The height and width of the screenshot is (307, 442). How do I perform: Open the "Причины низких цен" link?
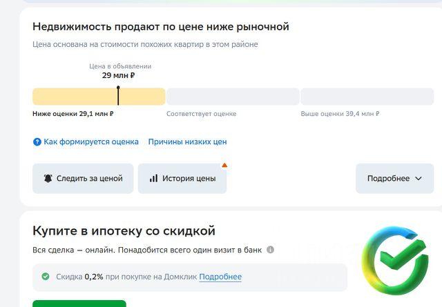[x=187, y=142]
